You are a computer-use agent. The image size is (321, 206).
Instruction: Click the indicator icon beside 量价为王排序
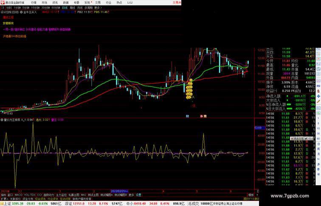pyautogui.click(x=2, y=120)
